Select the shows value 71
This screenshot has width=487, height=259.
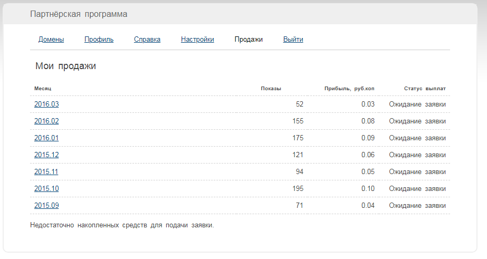click(x=299, y=205)
